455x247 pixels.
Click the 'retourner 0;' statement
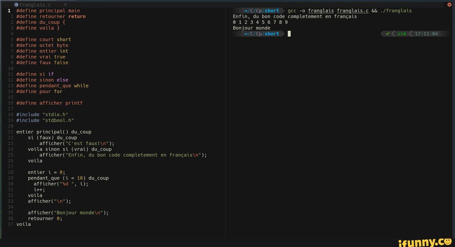tap(45, 218)
